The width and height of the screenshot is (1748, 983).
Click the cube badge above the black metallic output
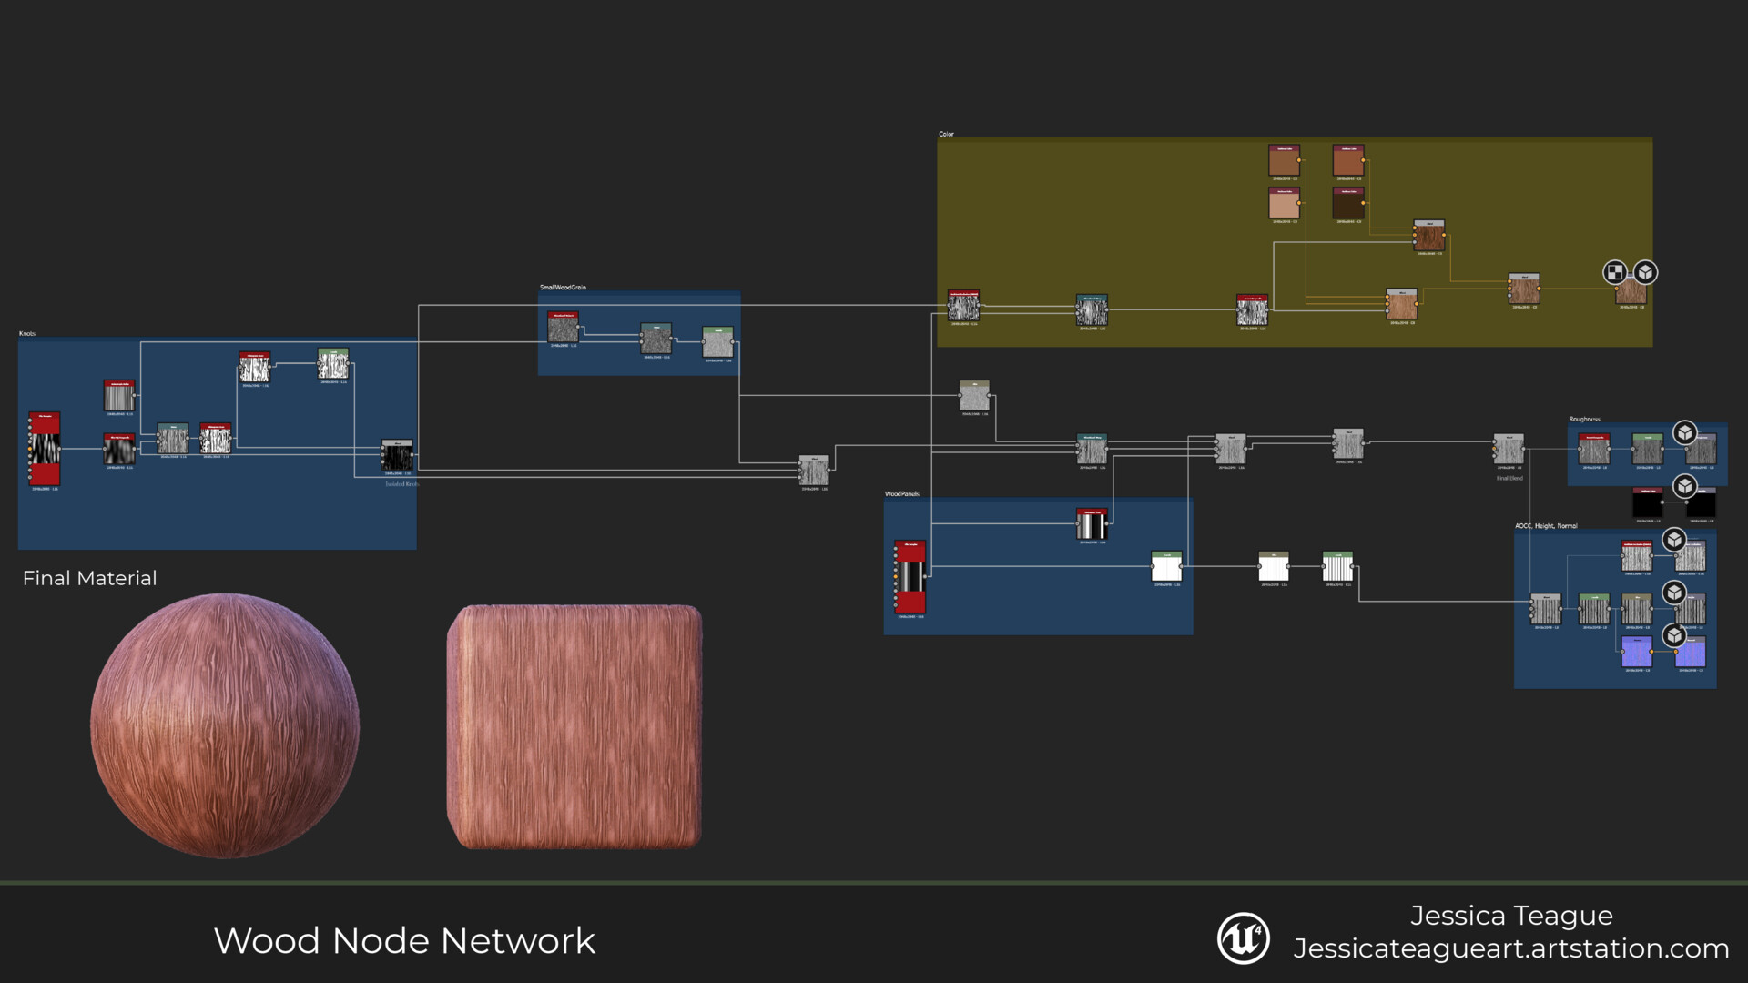(1684, 486)
